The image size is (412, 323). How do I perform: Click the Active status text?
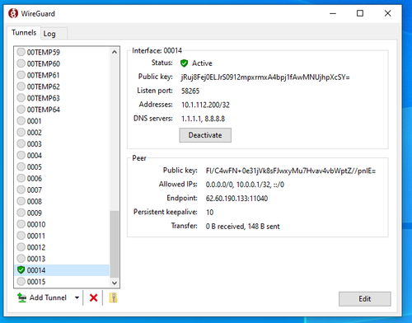pyautogui.click(x=202, y=63)
